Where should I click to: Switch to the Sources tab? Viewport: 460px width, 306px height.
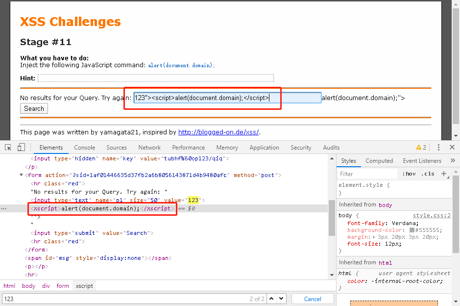(117, 148)
